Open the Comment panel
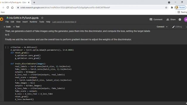 click(x=156, y=20)
